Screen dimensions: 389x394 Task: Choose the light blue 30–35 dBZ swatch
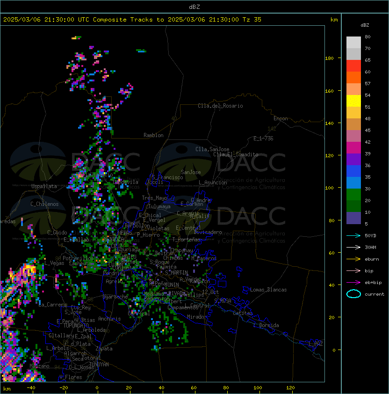[353, 182]
